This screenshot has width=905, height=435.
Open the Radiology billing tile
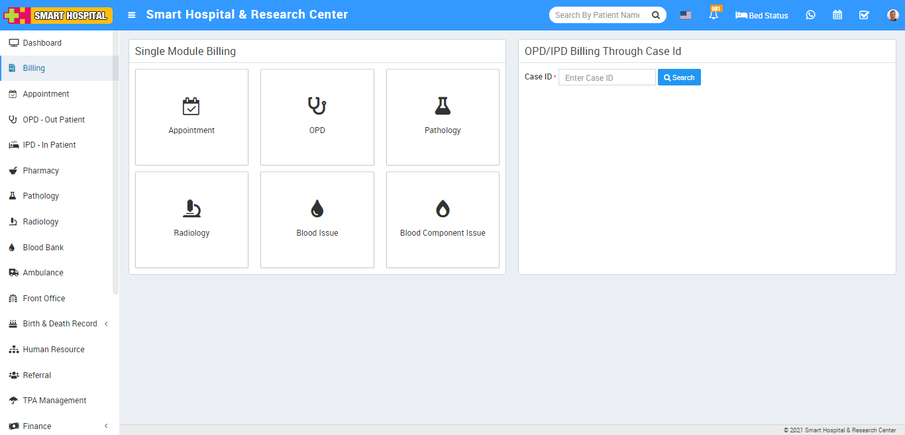(191, 220)
